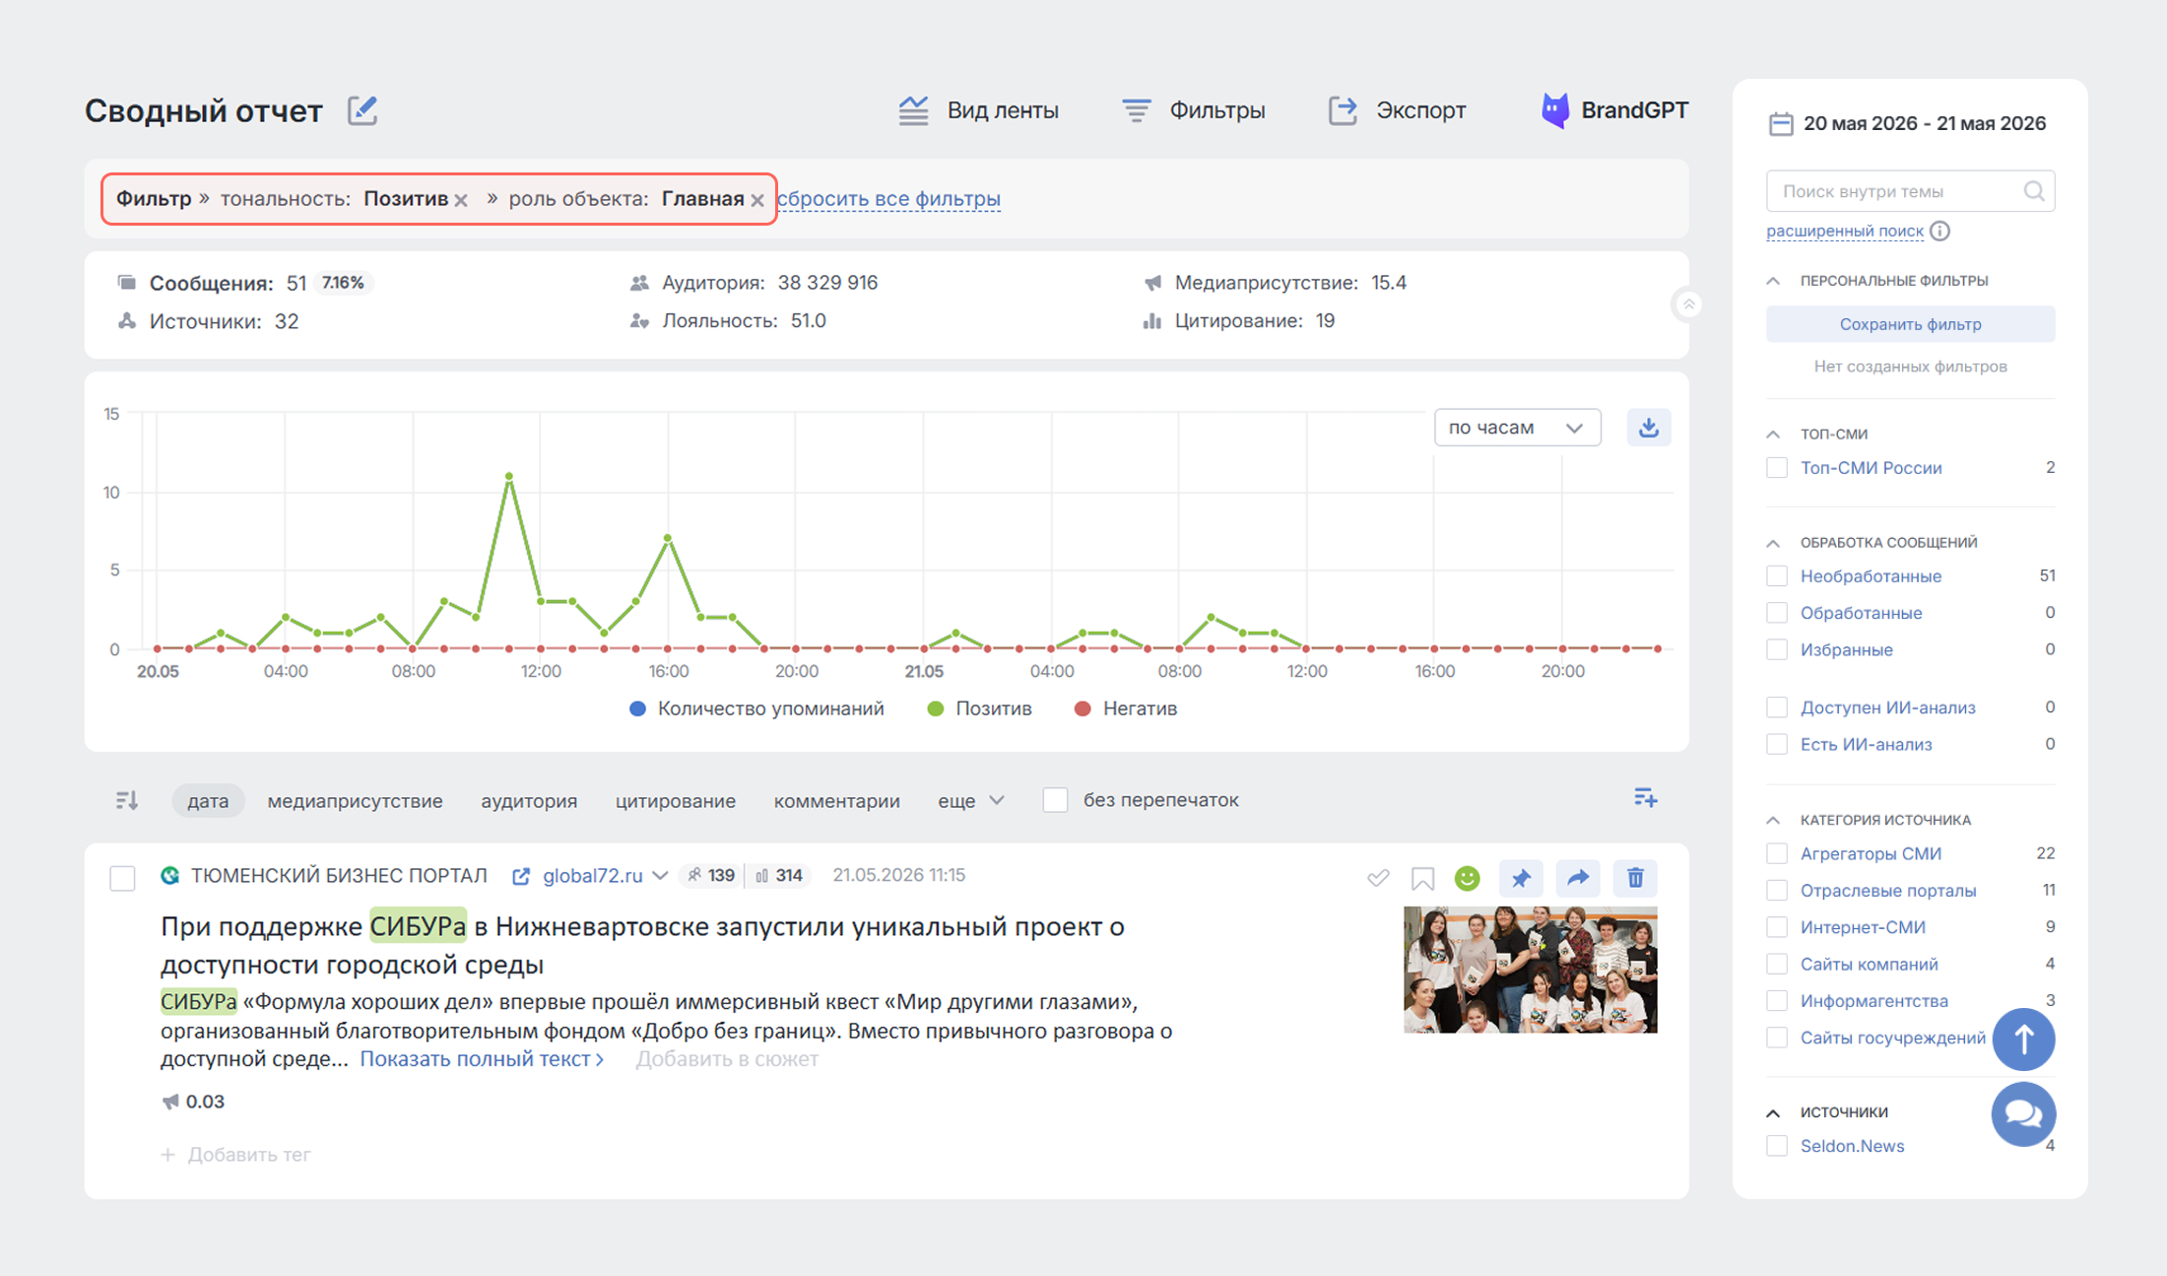The image size is (2167, 1276).
Task: Check Необработанные filter
Action: click(1777, 576)
